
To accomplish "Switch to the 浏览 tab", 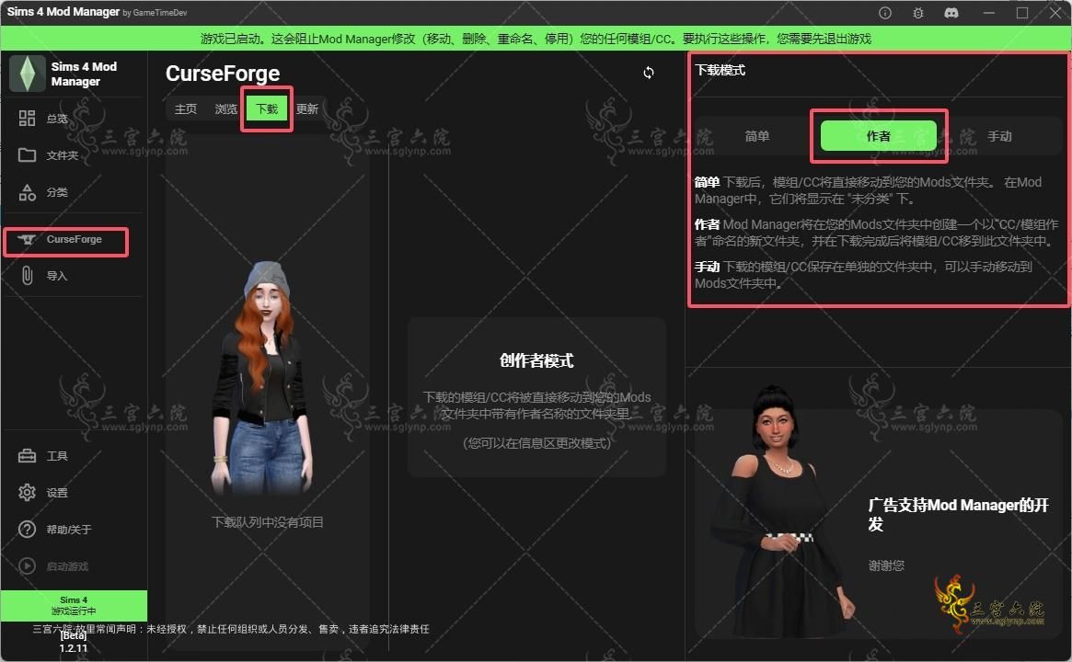I will tap(225, 109).
